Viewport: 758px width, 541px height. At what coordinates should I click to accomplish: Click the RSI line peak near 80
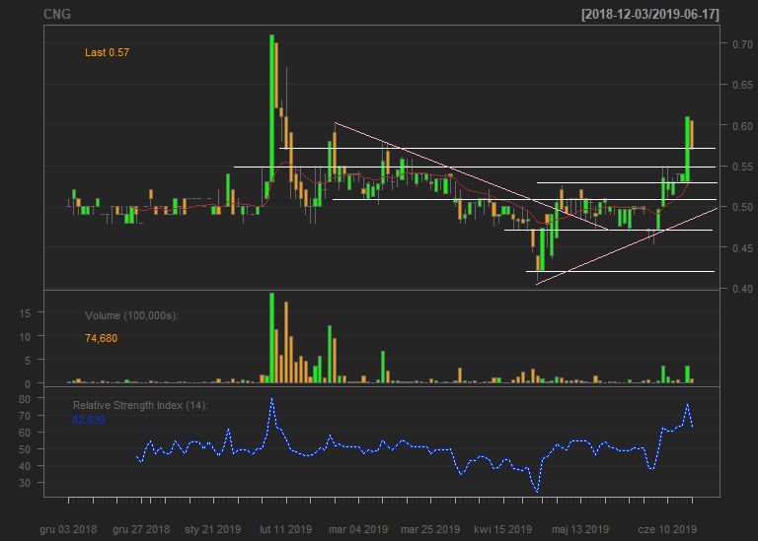click(271, 399)
